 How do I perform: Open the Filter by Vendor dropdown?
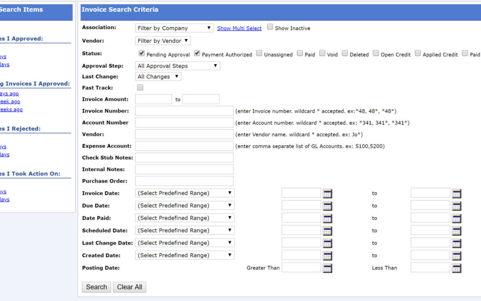click(x=163, y=41)
